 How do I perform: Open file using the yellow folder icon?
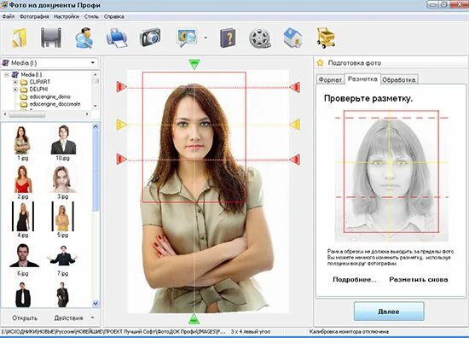(20, 38)
